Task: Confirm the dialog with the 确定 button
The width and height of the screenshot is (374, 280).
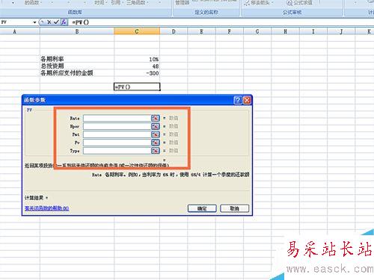Action: [202, 208]
